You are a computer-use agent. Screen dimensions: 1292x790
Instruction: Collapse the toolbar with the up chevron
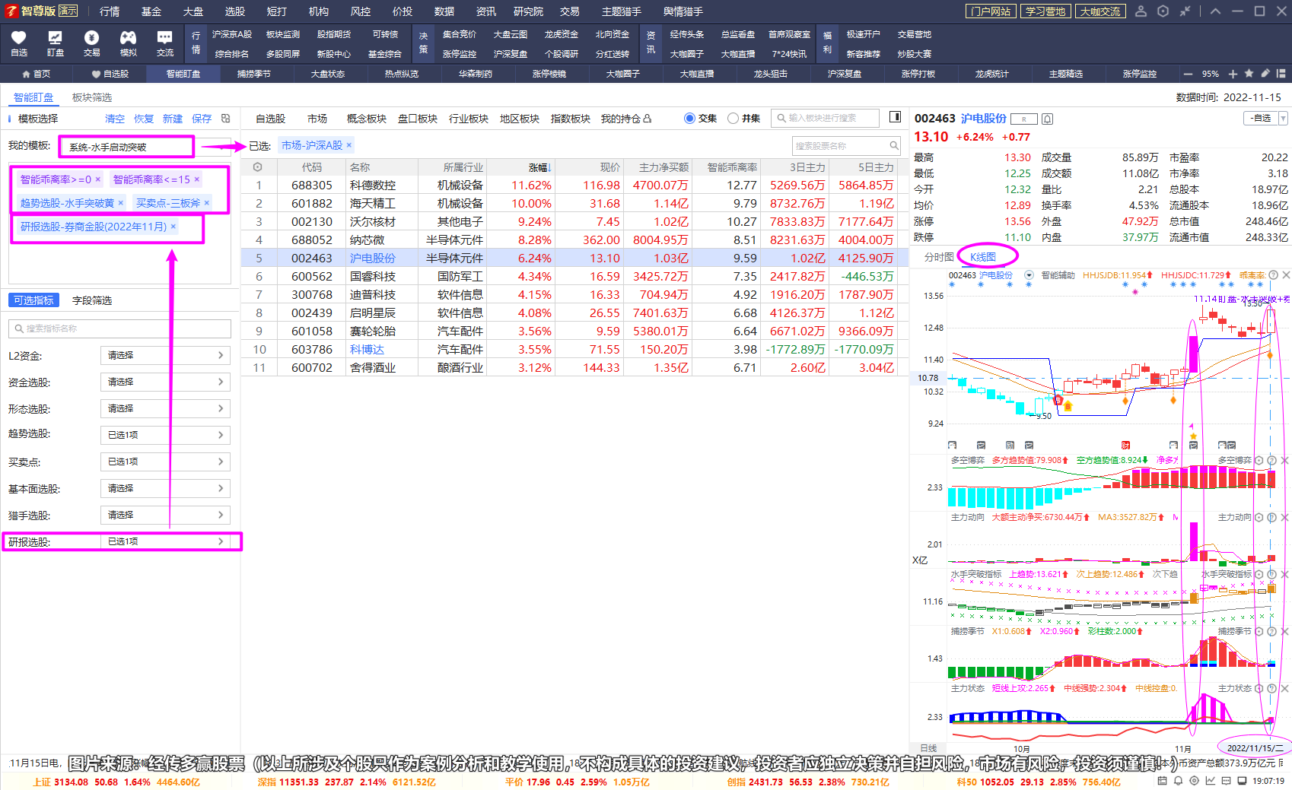click(1215, 11)
